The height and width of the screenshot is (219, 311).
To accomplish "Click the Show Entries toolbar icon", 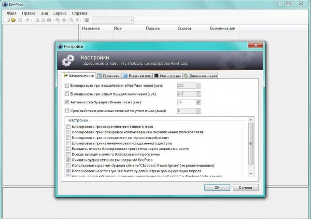I will 78,20.
